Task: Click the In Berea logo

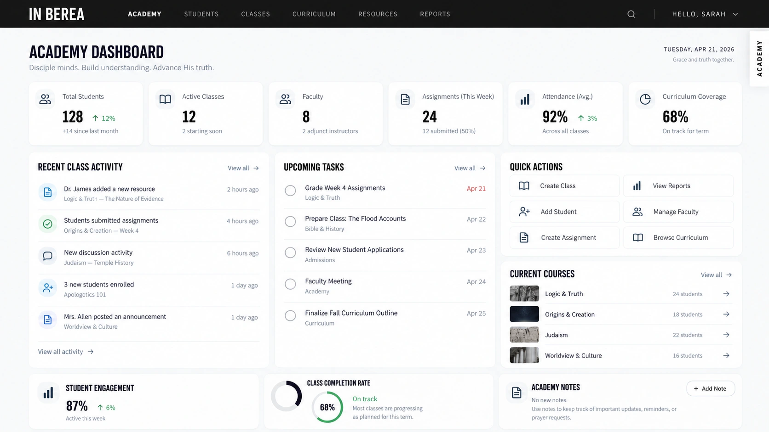Action: (57, 14)
